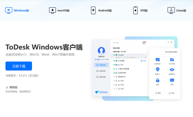
Task: Download the 精简版 lite version
Action: tap(12, 87)
